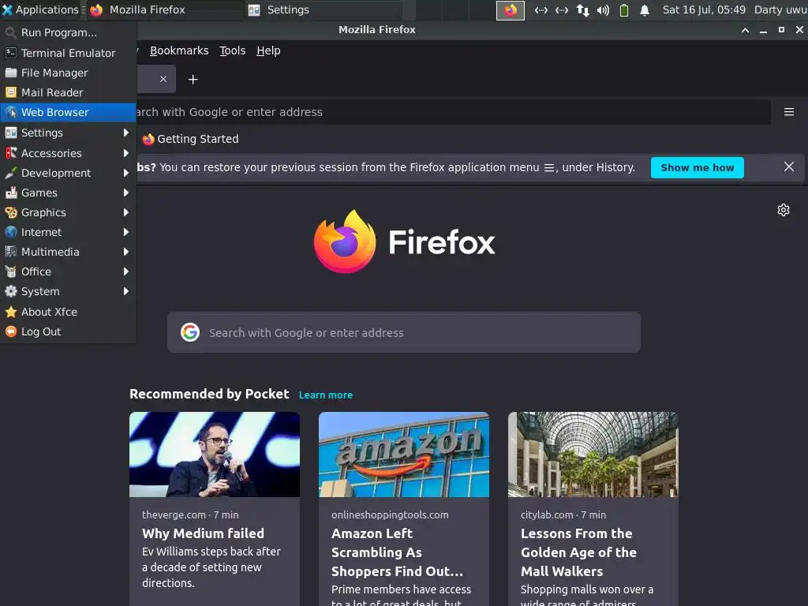Click the network up/down arrows icon
The width and height of the screenshot is (808, 606).
[582, 9]
